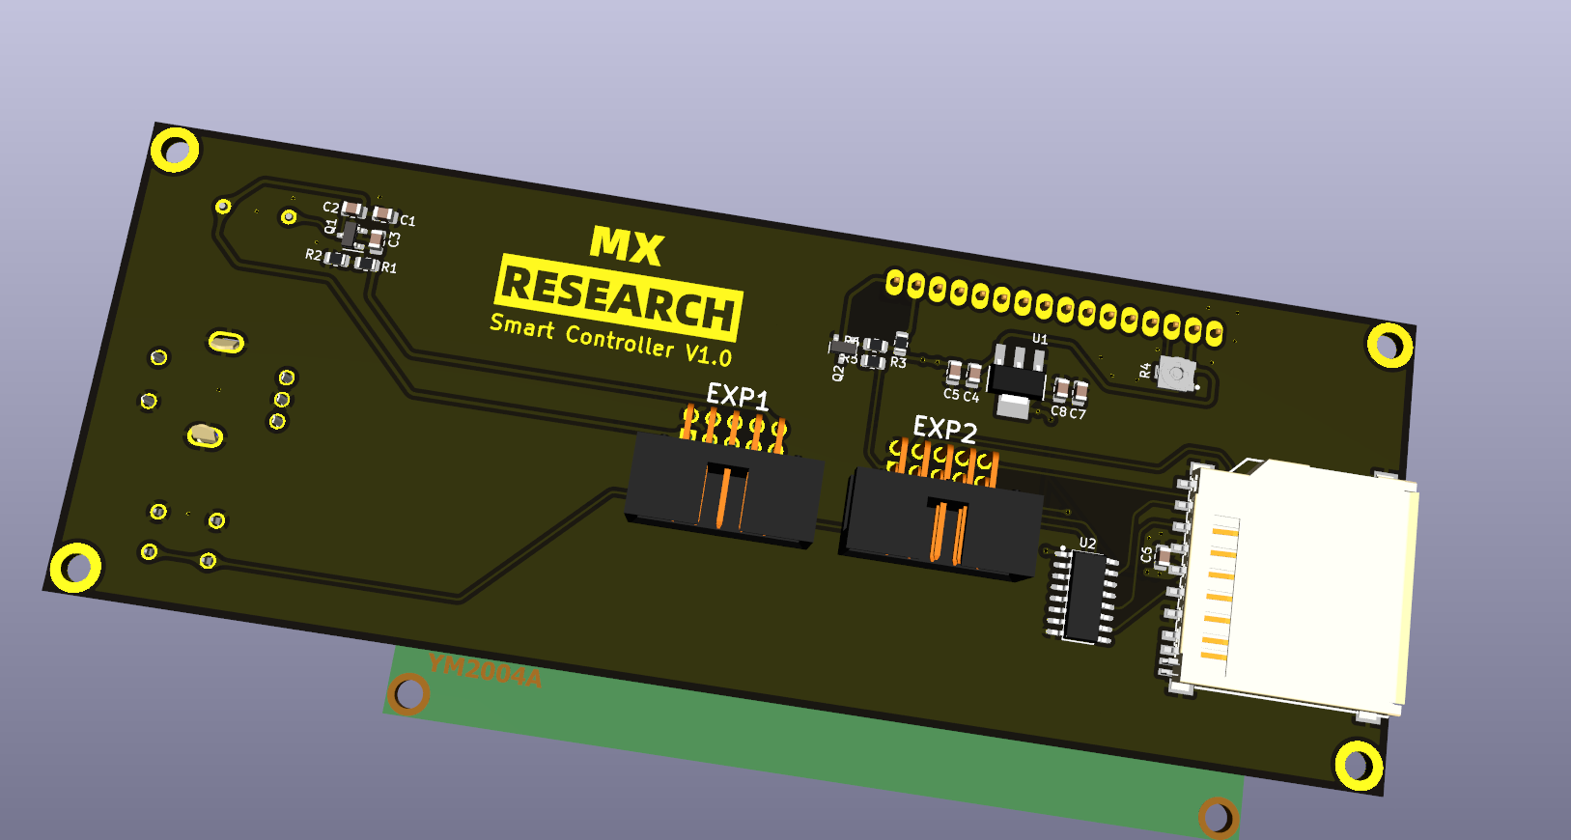Select the U2 SOIC chip
1571x840 pixels.
point(1083,596)
